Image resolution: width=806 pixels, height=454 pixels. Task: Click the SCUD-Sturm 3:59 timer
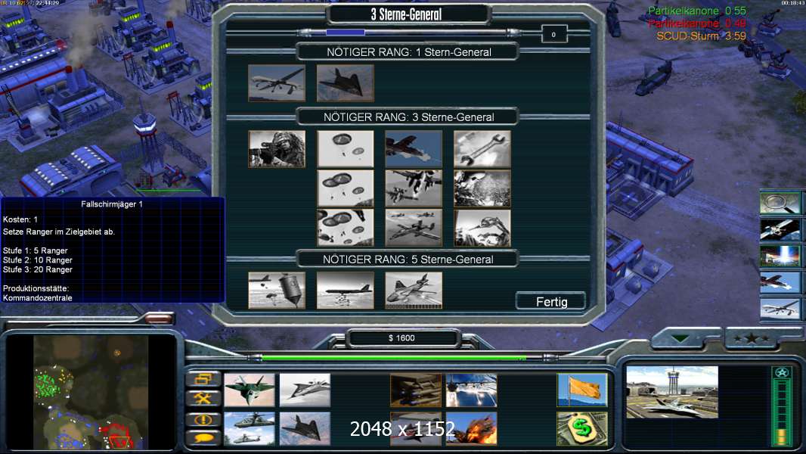pyautogui.click(x=701, y=36)
